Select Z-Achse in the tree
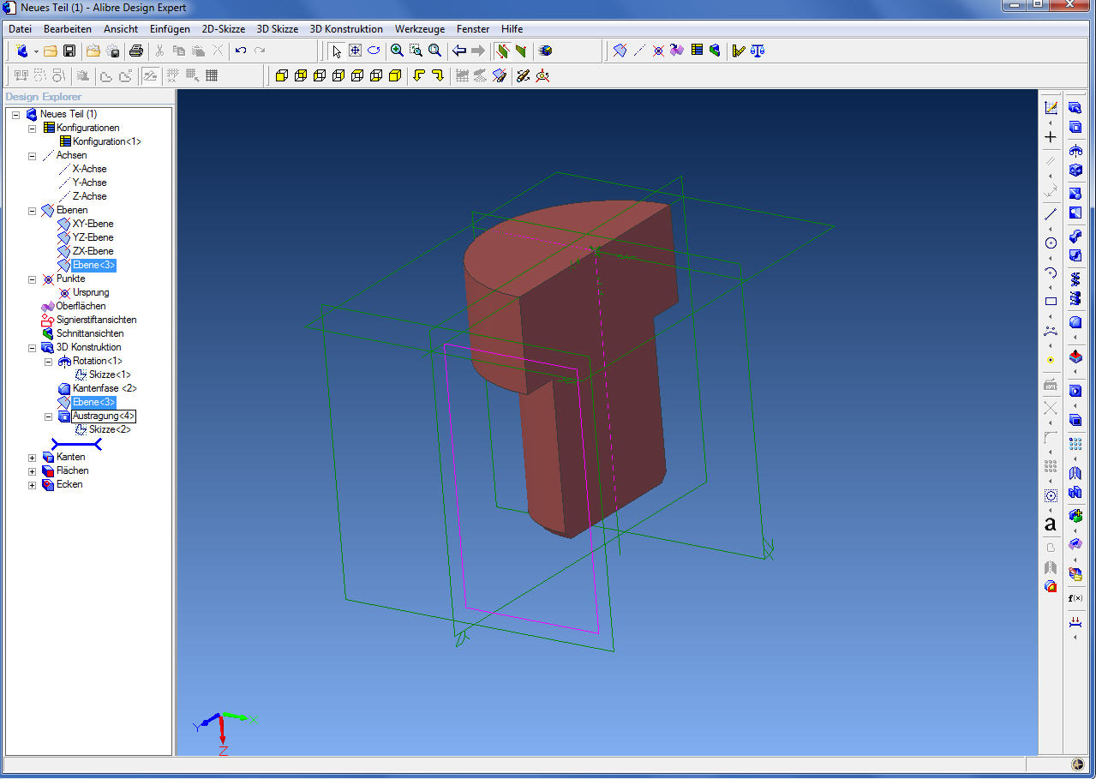 tap(89, 196)
